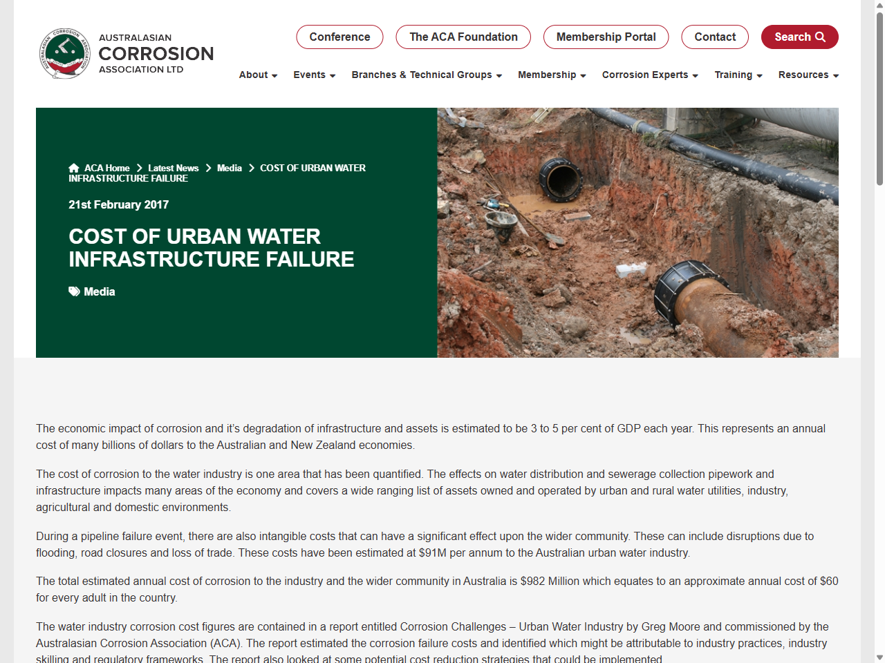Click paragraph starting "The total estimated annual cost"

(x=437, y=589)
